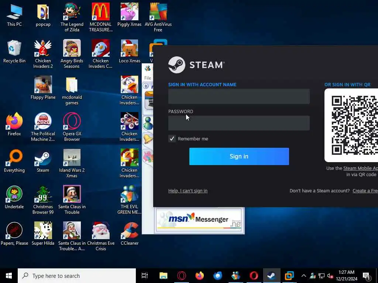Open Help, I can't sign in link
Viewport: 378px width, 283px height.
tap(188, 191)
